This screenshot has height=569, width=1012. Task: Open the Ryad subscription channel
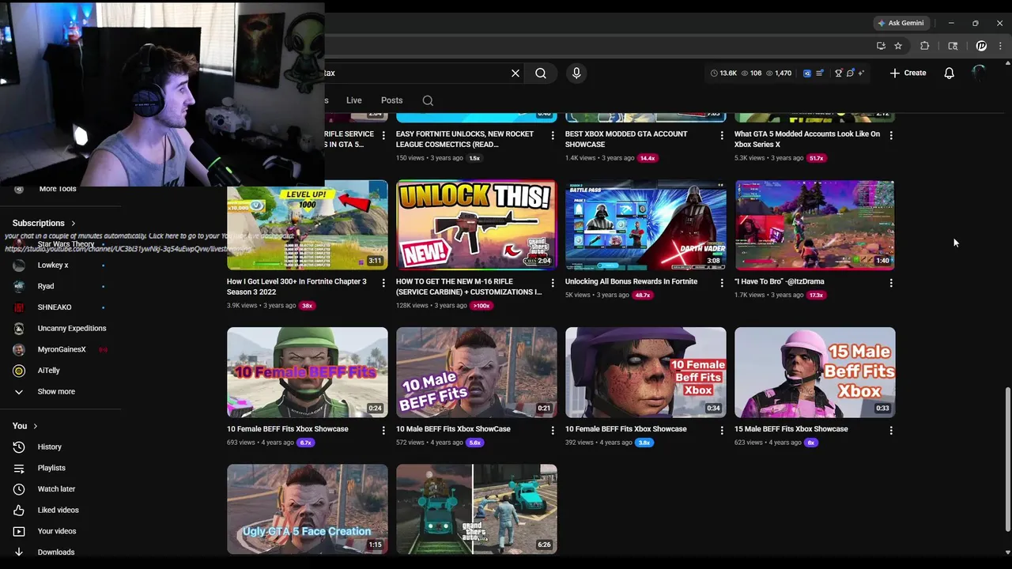pos(60,286)
